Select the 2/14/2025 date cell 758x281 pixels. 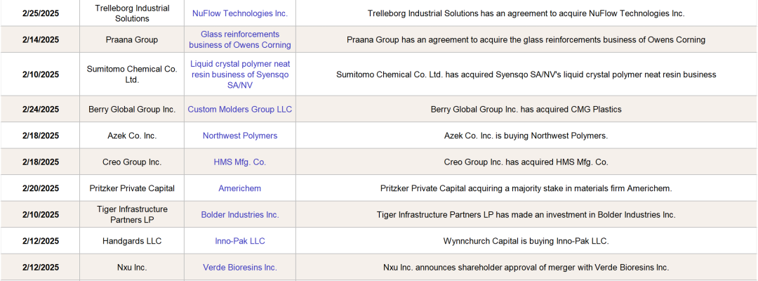[40, 39]
